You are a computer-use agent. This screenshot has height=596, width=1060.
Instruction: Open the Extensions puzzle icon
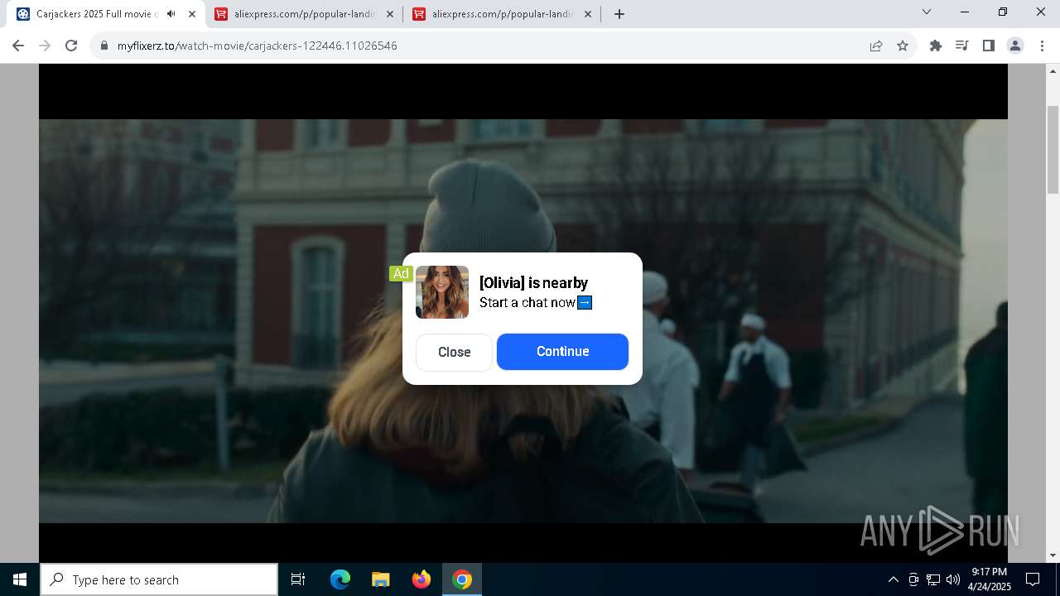coord(936,46)
